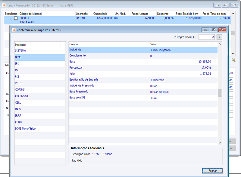Select PIS in the Impostos list
The image size is (241, 177).
tap(40, 76)
